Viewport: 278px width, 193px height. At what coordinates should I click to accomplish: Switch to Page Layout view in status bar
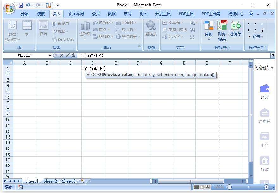point(202,187)
